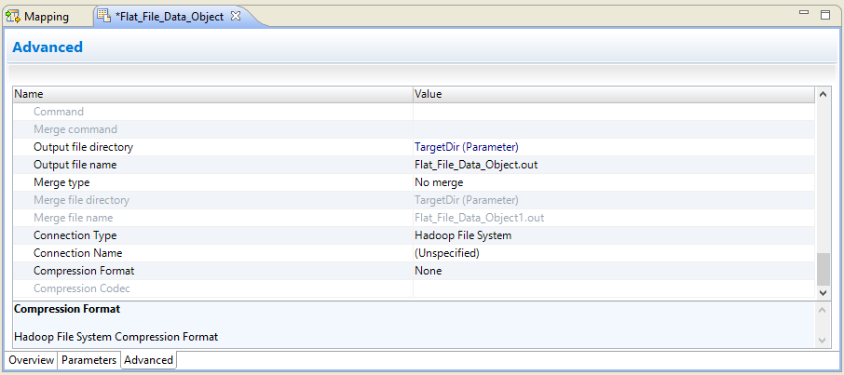Open the Overview tab
Screen dimensions: 844x375
coord(31,360)
